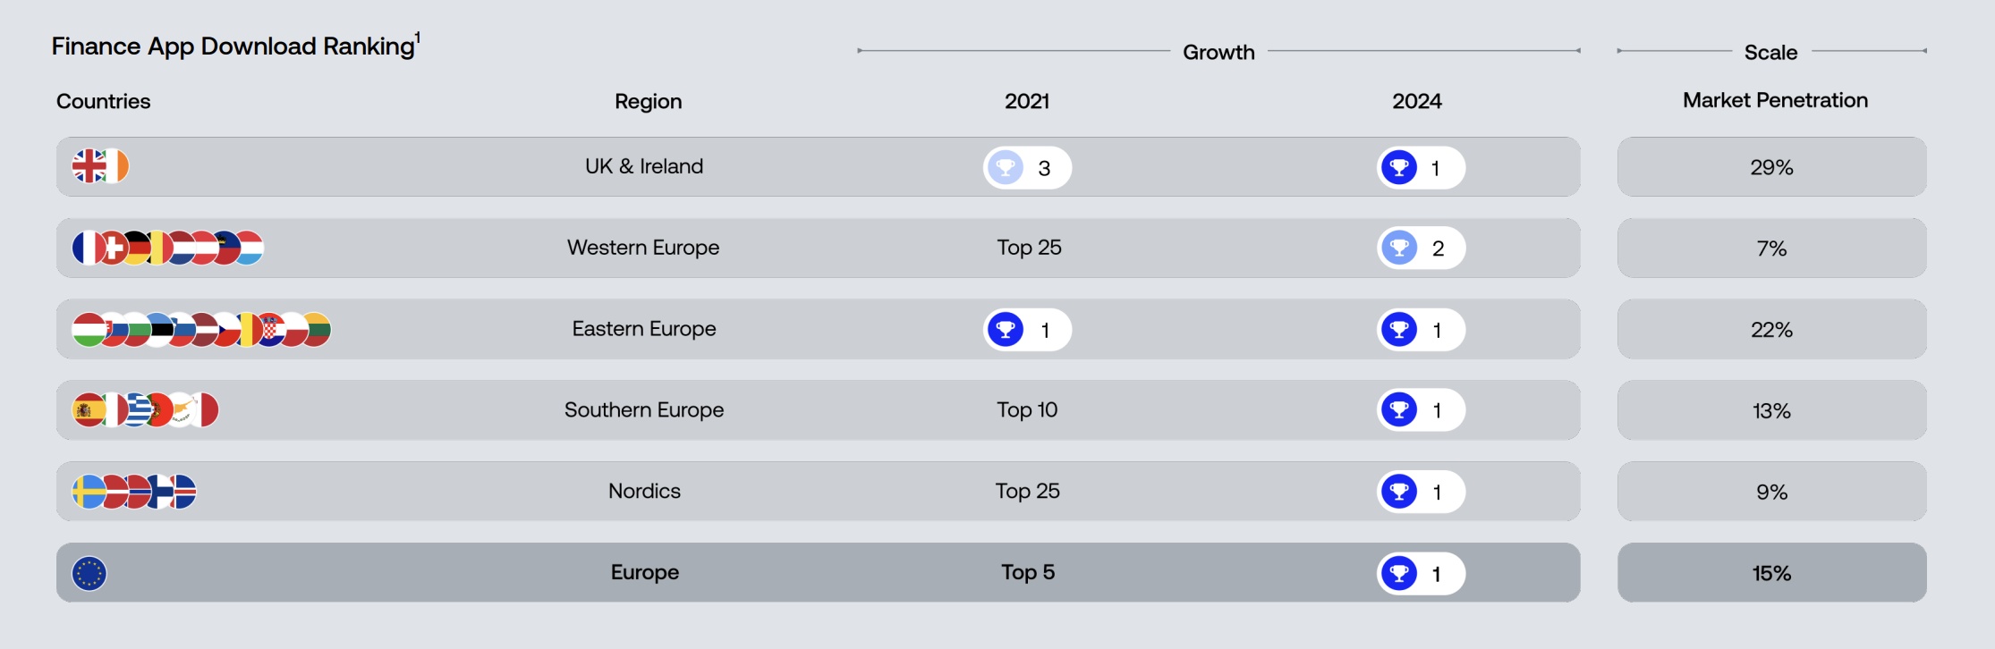Click the Western Europe flag cluster
Viewport: 1995px width, 649px height.
click(x=167, y=248)
